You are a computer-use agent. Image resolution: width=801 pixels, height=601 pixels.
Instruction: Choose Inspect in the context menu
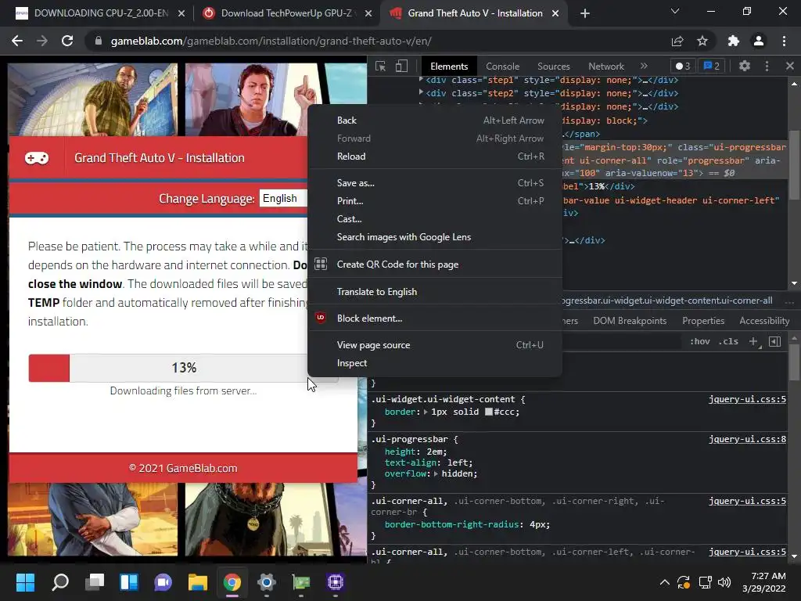tap(435, 363)
